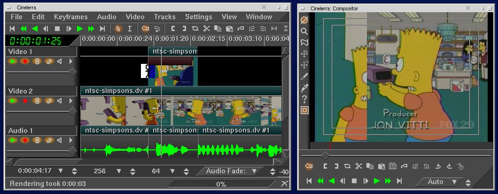Select the arrow editing mode tool
The width and height of the screenshot is (498, 194).
tap(118, 29)
